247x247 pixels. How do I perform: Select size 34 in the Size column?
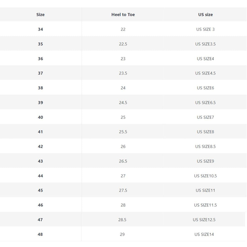coord(40,29)
